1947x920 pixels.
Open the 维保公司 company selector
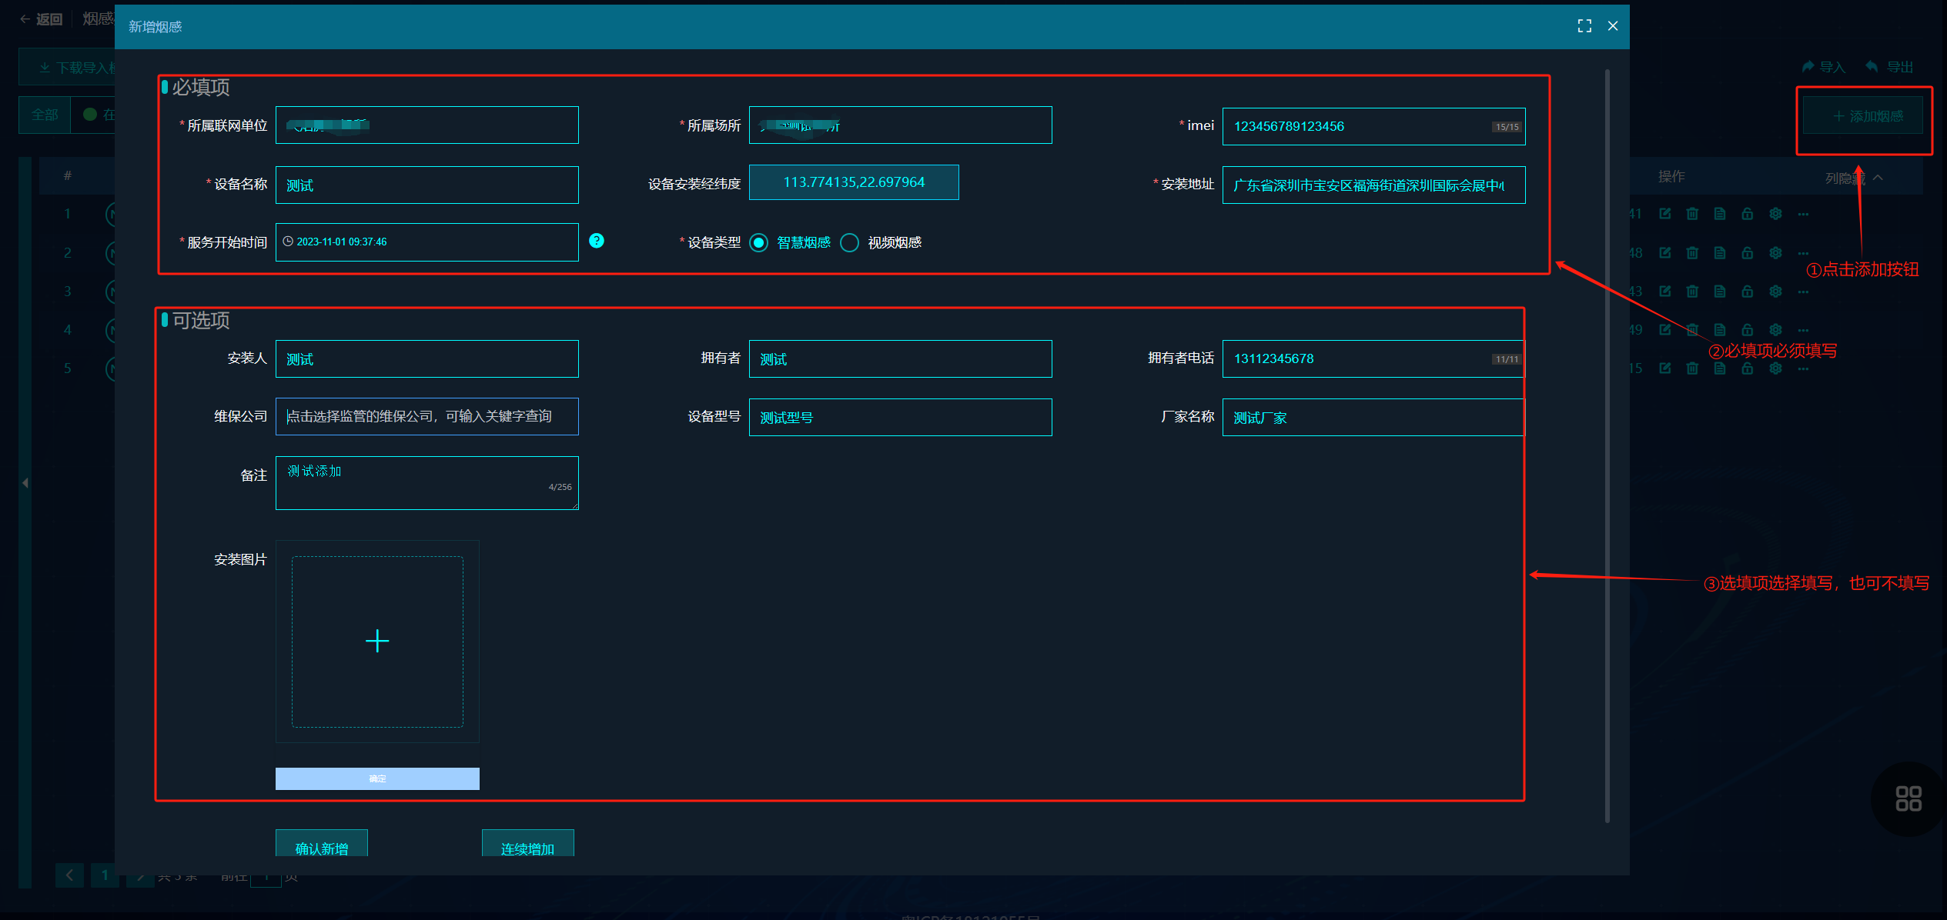coord(427,416)
